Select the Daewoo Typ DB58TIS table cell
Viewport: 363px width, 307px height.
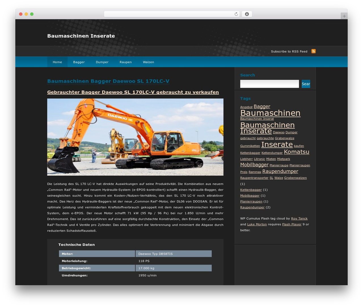pyautogui.click(x=174, y=254)
